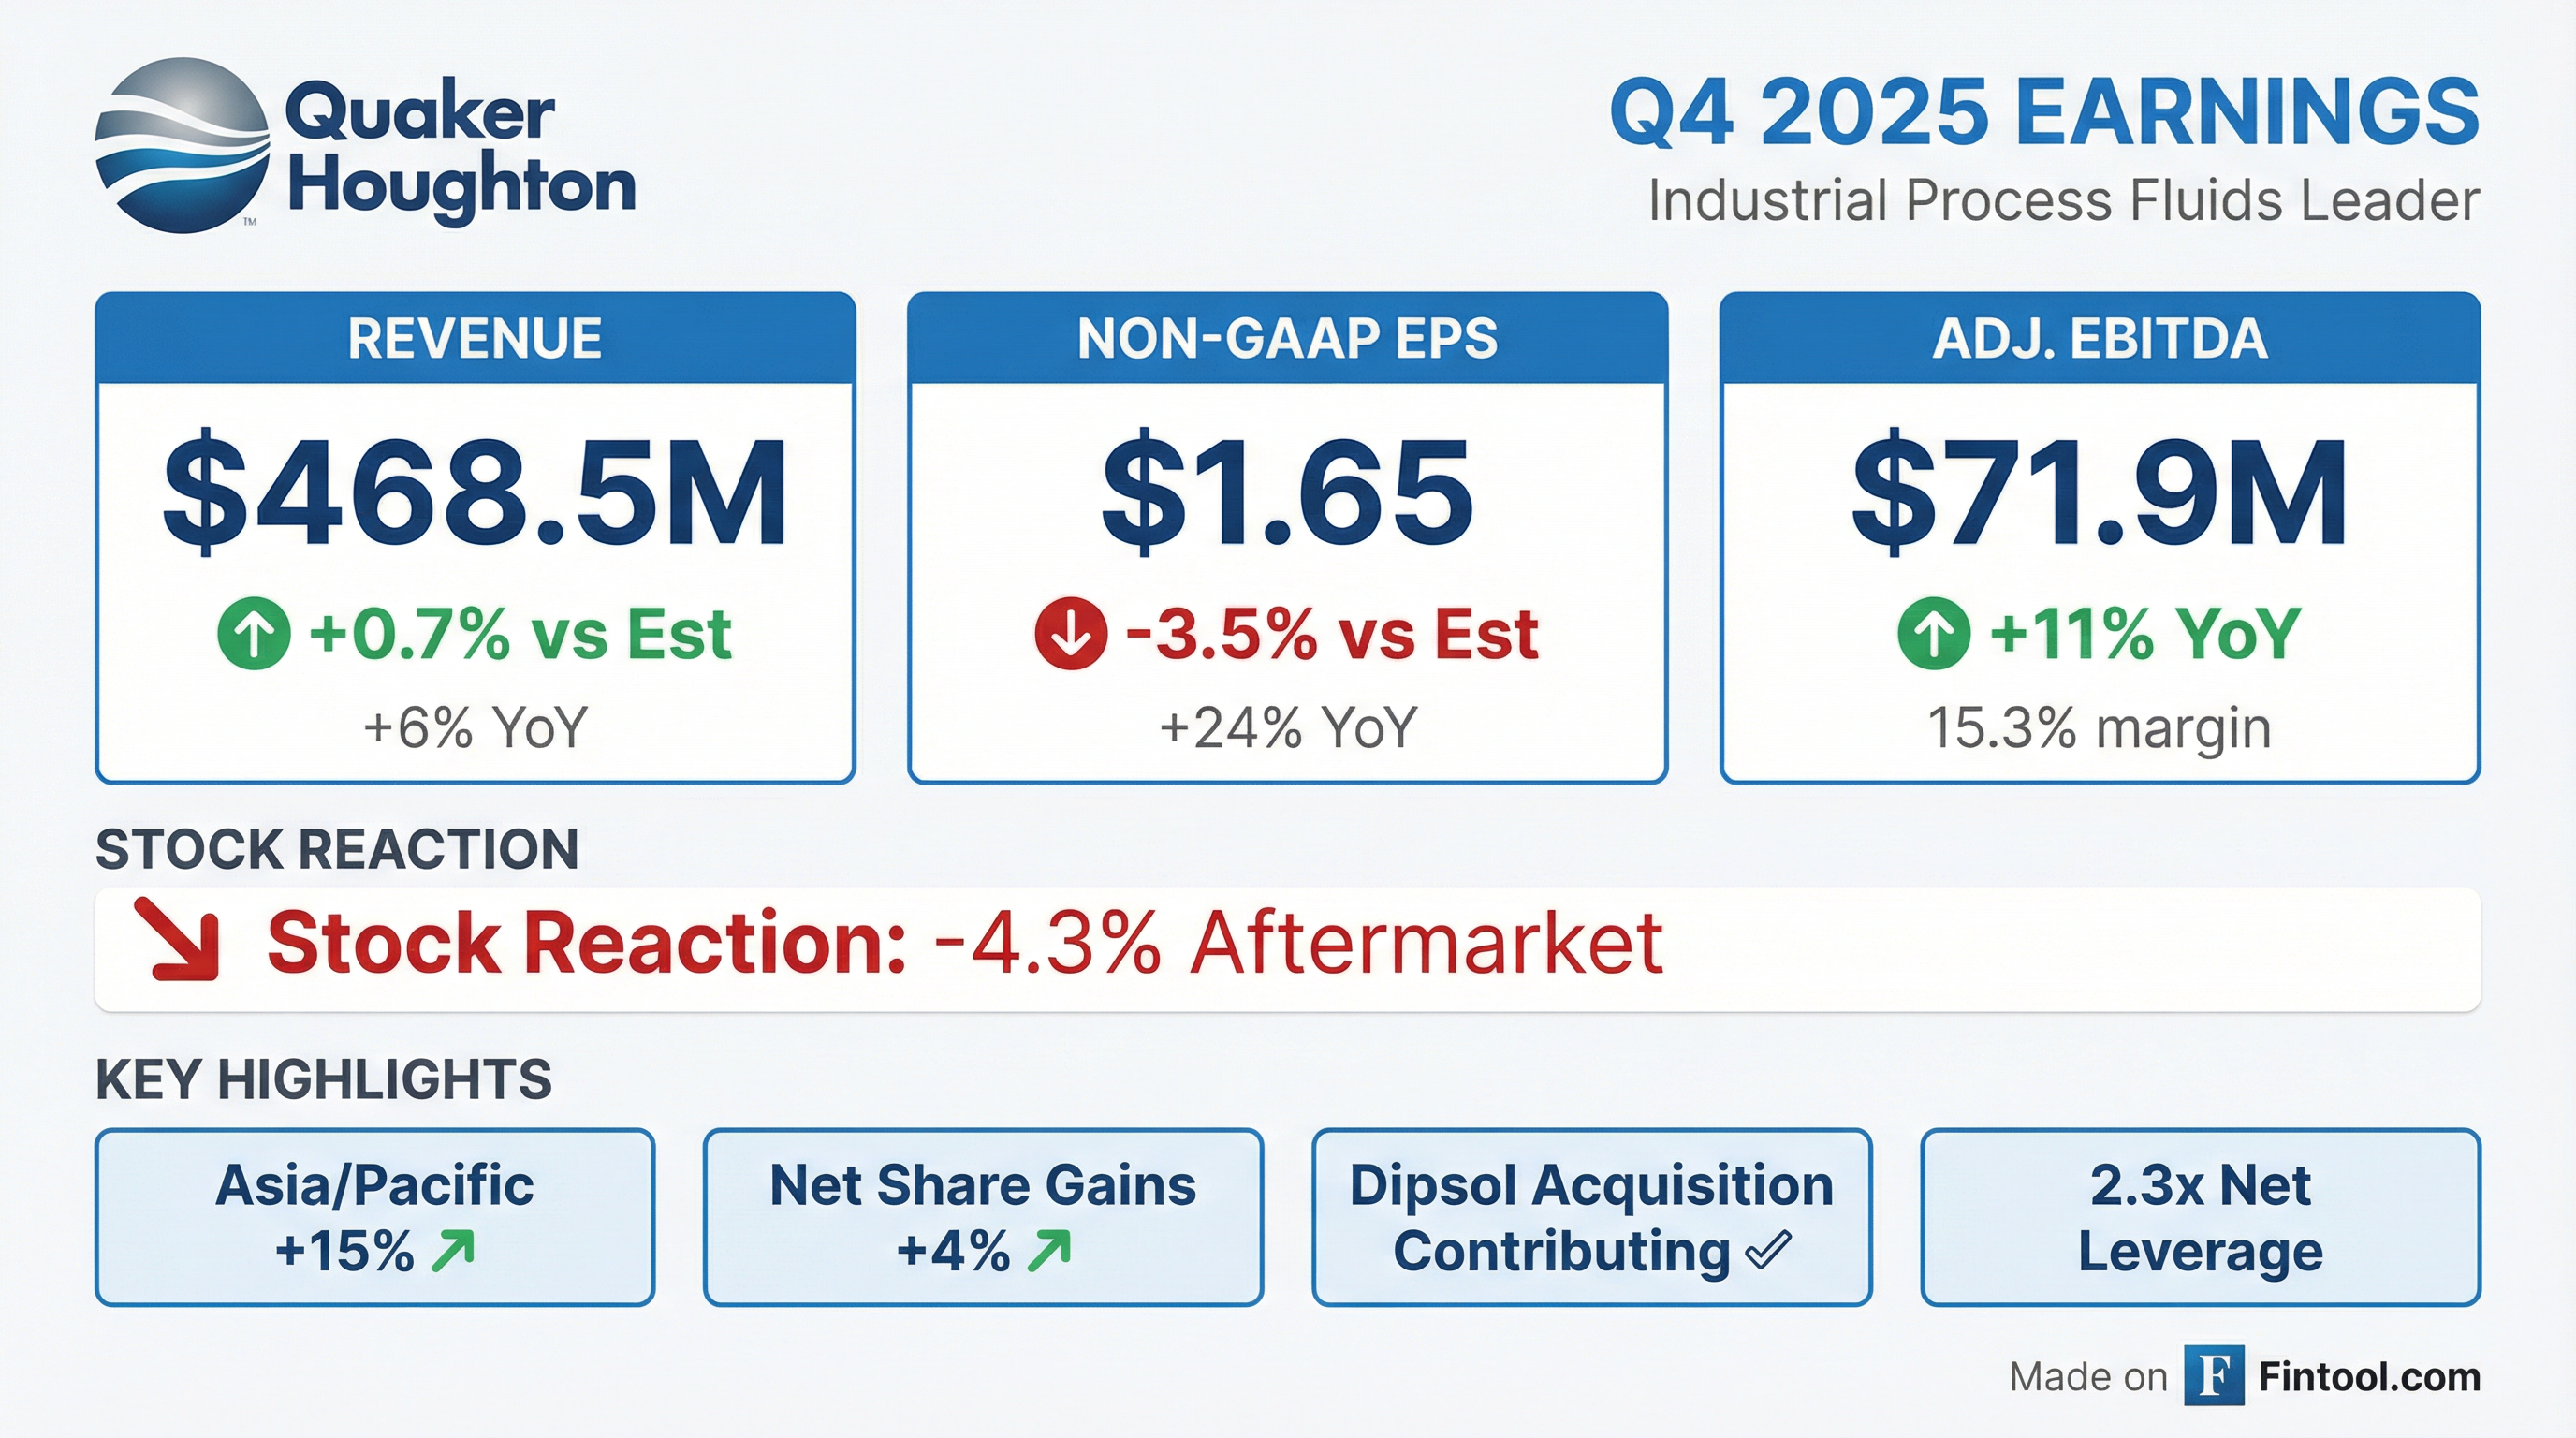Click the green arrow next to Net Share Gains +4%
The height and width of the screenshot is (1438, 2576).
[x=1050, y=1251]
